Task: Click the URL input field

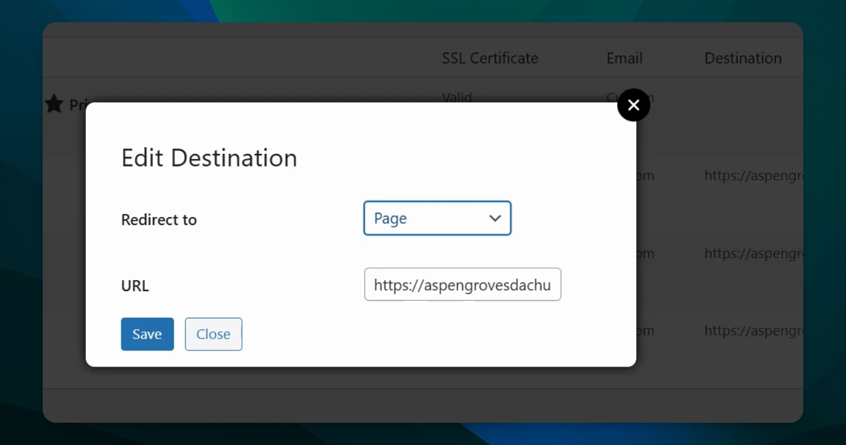Action: coord(463,284)
